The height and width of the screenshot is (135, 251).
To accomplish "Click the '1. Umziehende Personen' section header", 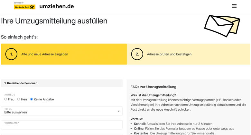I will [x=62, y=83].
